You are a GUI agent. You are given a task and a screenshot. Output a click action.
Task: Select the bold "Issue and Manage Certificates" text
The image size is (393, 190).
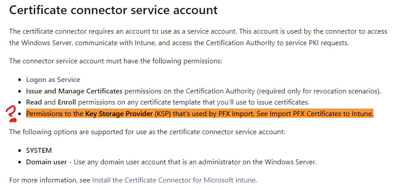point(74,91)
